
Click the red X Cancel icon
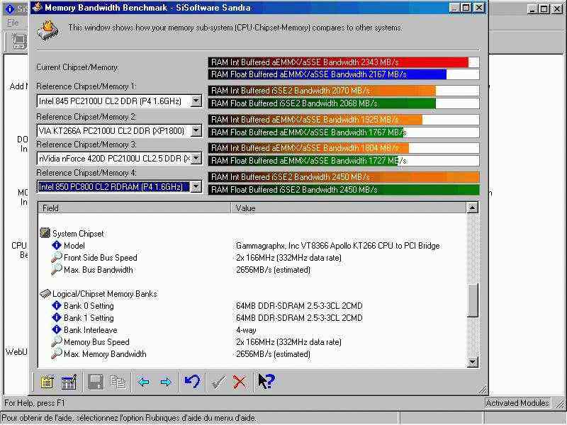click(x=240, y=382)
